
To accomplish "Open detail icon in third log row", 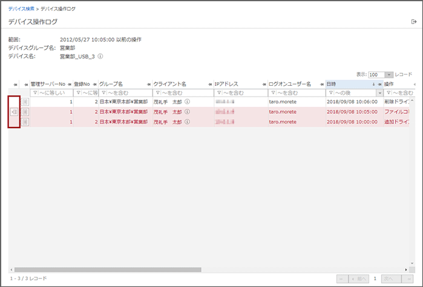I will point(25,122).
